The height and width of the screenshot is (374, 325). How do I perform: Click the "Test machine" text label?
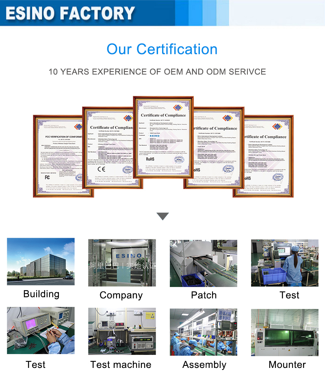click(x=121, y=365)
